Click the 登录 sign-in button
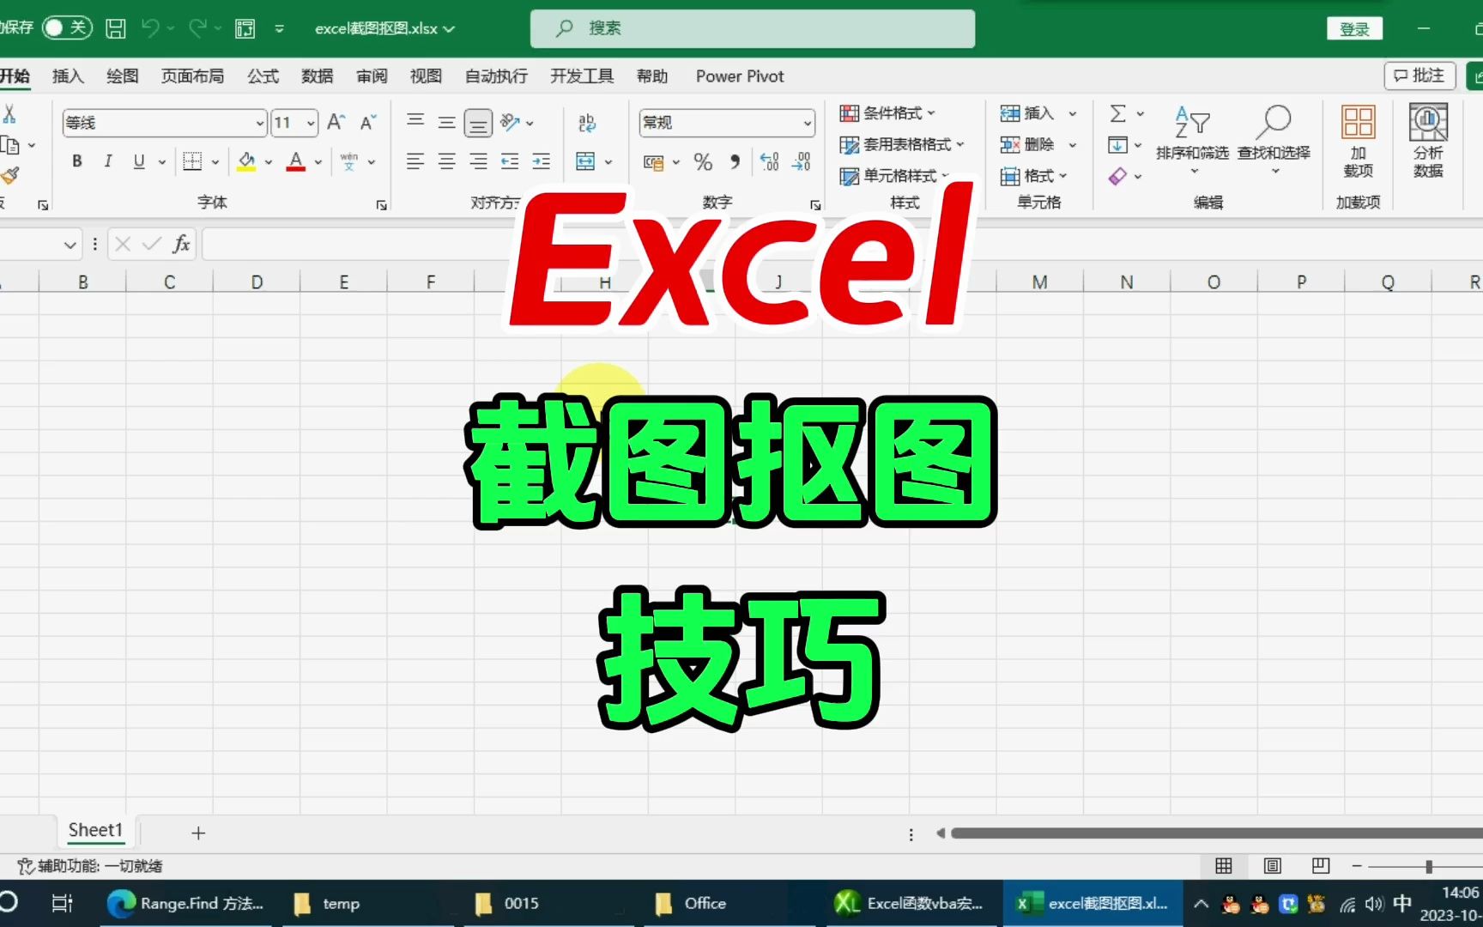This screenshot has width=1483, height=927. tap(1354, 27)
